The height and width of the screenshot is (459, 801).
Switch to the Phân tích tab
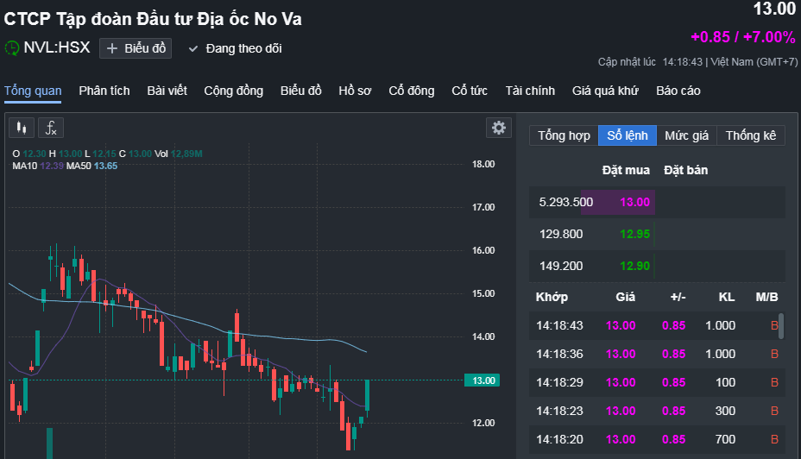pyautogui.click(x=104, y=91)
